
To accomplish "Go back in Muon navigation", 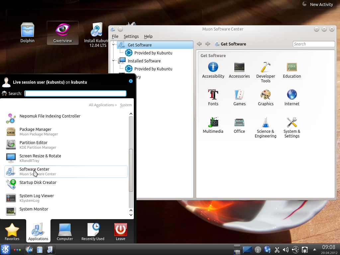I will [x=199, y=44].
